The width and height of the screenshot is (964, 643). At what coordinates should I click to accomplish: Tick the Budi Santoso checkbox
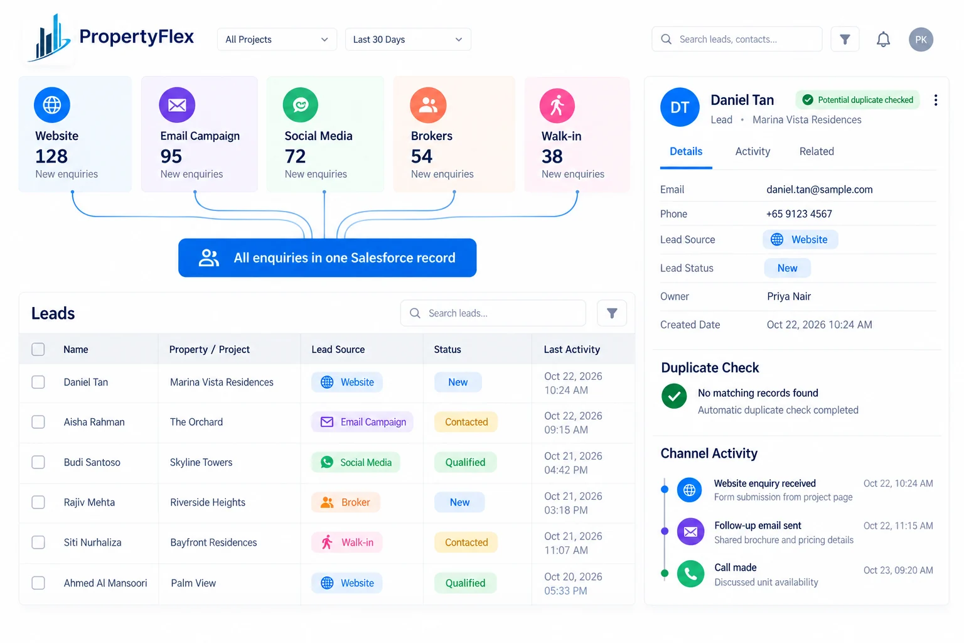(38, 462)
